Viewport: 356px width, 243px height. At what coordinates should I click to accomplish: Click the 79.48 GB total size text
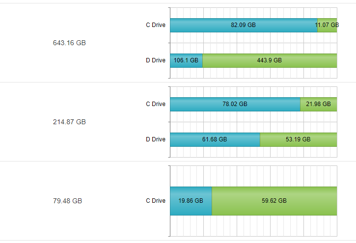(x=67, y=201)
